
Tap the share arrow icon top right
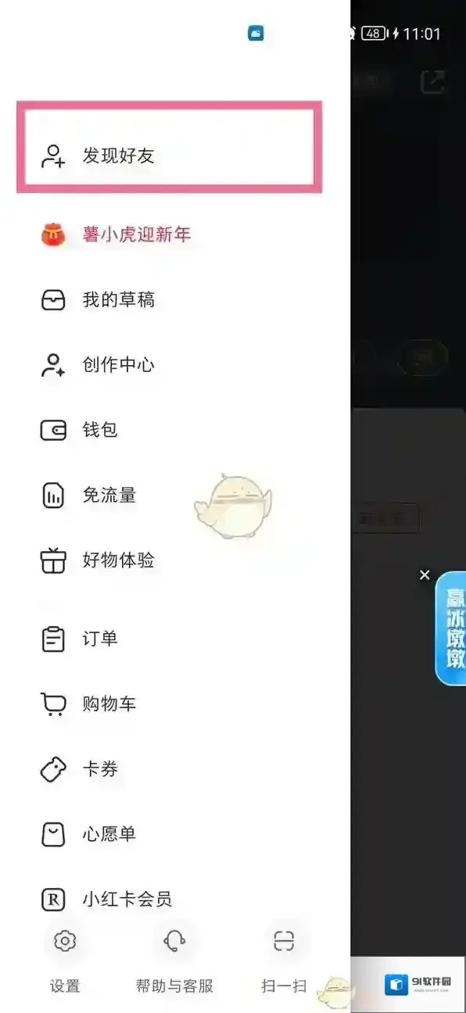click(x=432, y=82)
